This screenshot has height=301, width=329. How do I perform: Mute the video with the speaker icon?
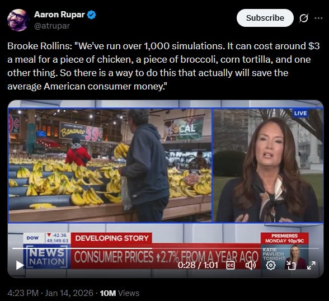click(251, 266)
